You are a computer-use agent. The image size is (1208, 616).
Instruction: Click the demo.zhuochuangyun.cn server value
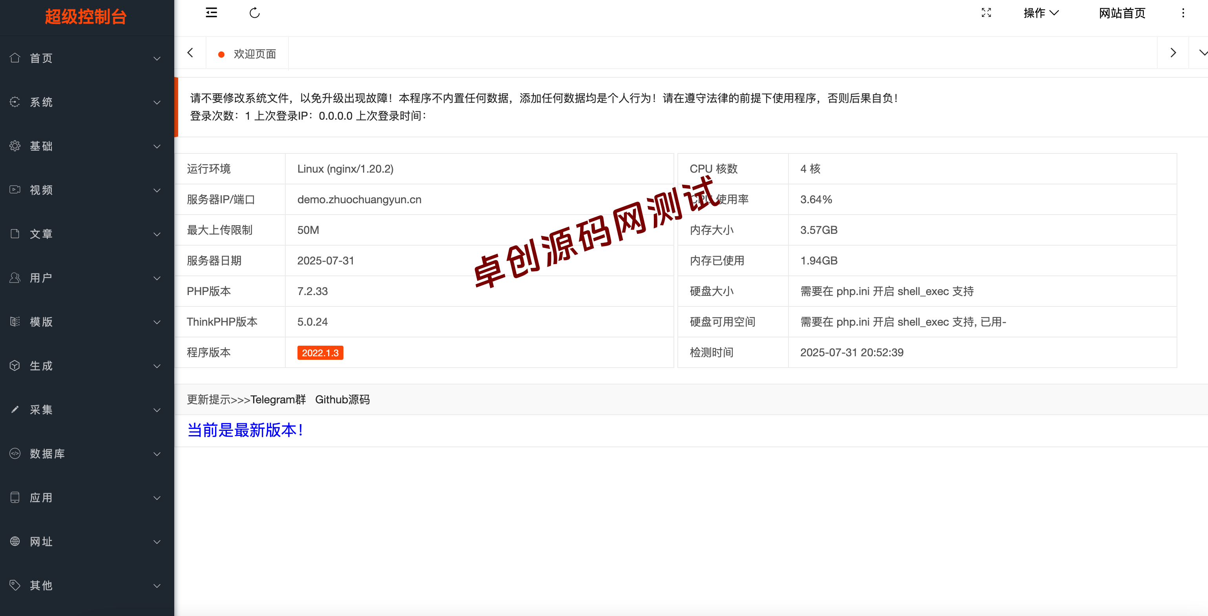click(x=359, y=199)
